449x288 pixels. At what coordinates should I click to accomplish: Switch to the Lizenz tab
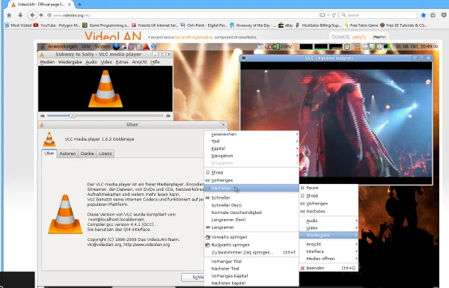click(x=105, y=154)
